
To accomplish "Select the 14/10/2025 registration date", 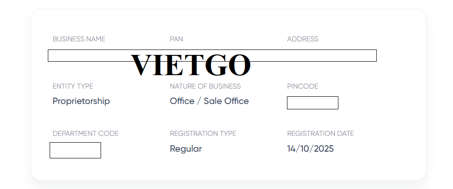I will (310, 149).
